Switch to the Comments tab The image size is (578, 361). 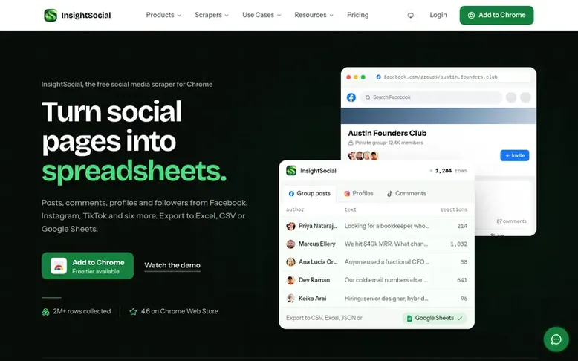coord(406,194)
